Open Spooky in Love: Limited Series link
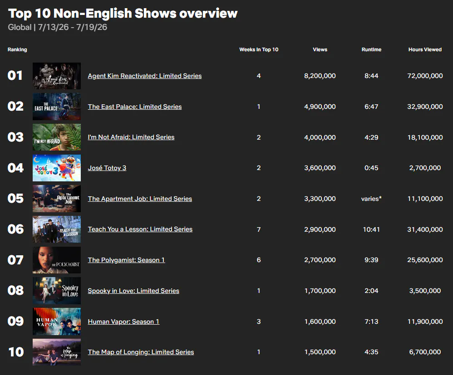 [133, 291]
